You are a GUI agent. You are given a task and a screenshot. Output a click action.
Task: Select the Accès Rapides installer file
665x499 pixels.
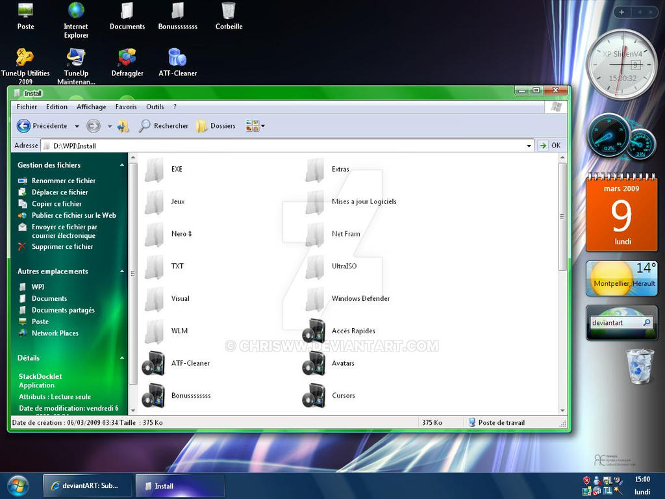pyautogui.click(x=339, y=331)
